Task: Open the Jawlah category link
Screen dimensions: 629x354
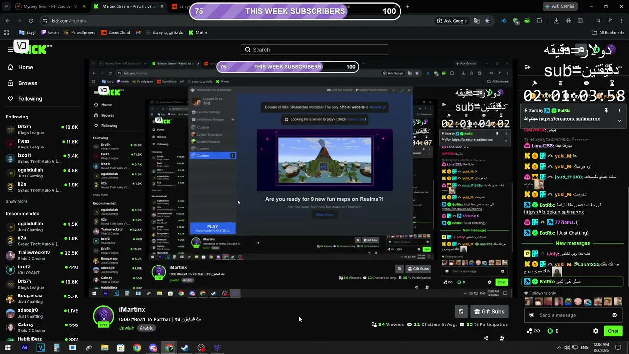Action: coord(127,328)
